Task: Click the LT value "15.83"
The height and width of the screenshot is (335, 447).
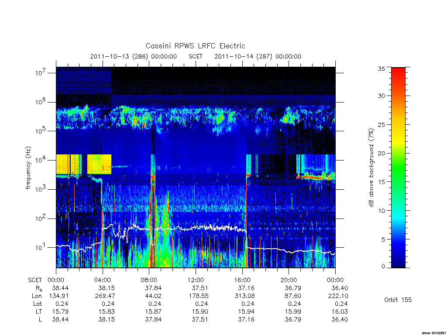Action: click(107, 311)
